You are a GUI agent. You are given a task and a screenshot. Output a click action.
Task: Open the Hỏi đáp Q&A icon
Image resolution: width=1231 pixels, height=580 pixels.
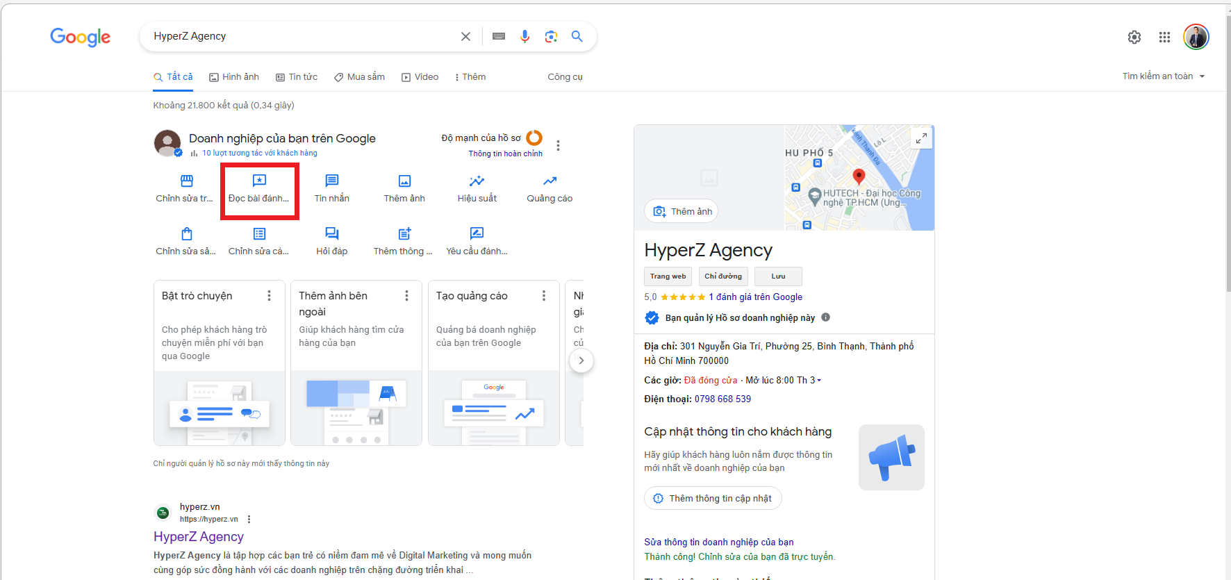[331, 234]
